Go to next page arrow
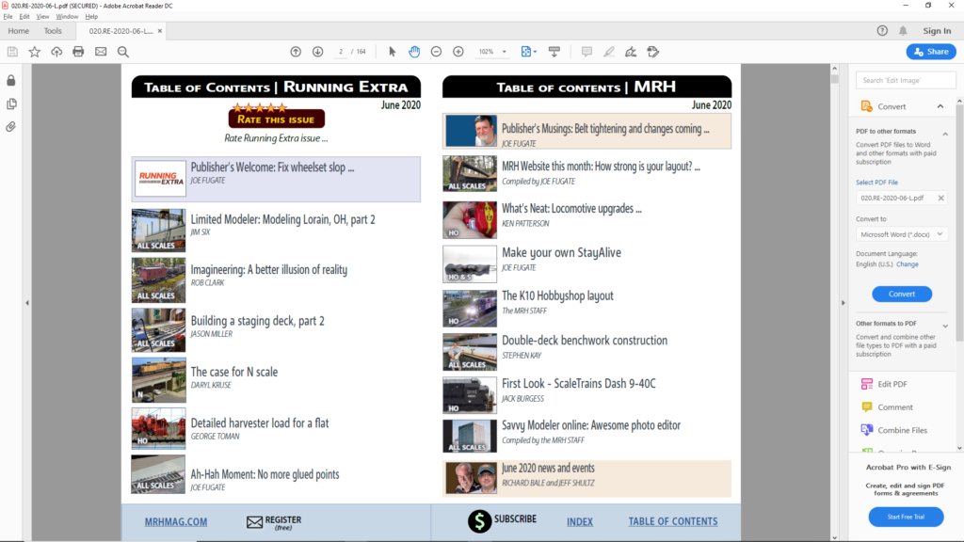 click(x=318, y=52)
